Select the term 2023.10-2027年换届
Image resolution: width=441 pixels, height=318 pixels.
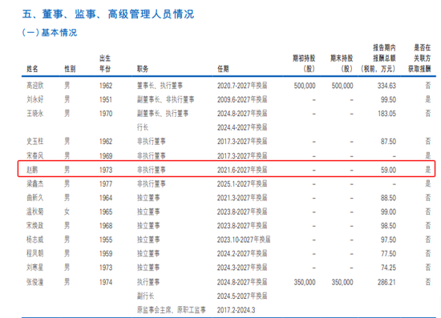(x=244, y=240)
